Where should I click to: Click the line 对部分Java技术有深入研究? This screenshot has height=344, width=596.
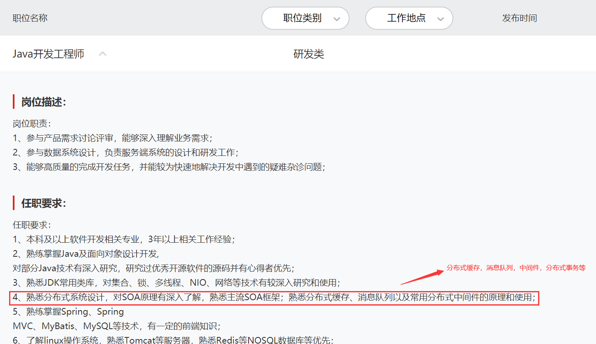point(153,268)
